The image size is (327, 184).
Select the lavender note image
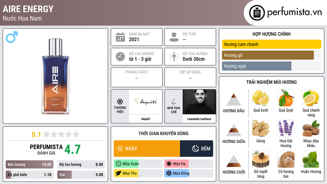286,128
